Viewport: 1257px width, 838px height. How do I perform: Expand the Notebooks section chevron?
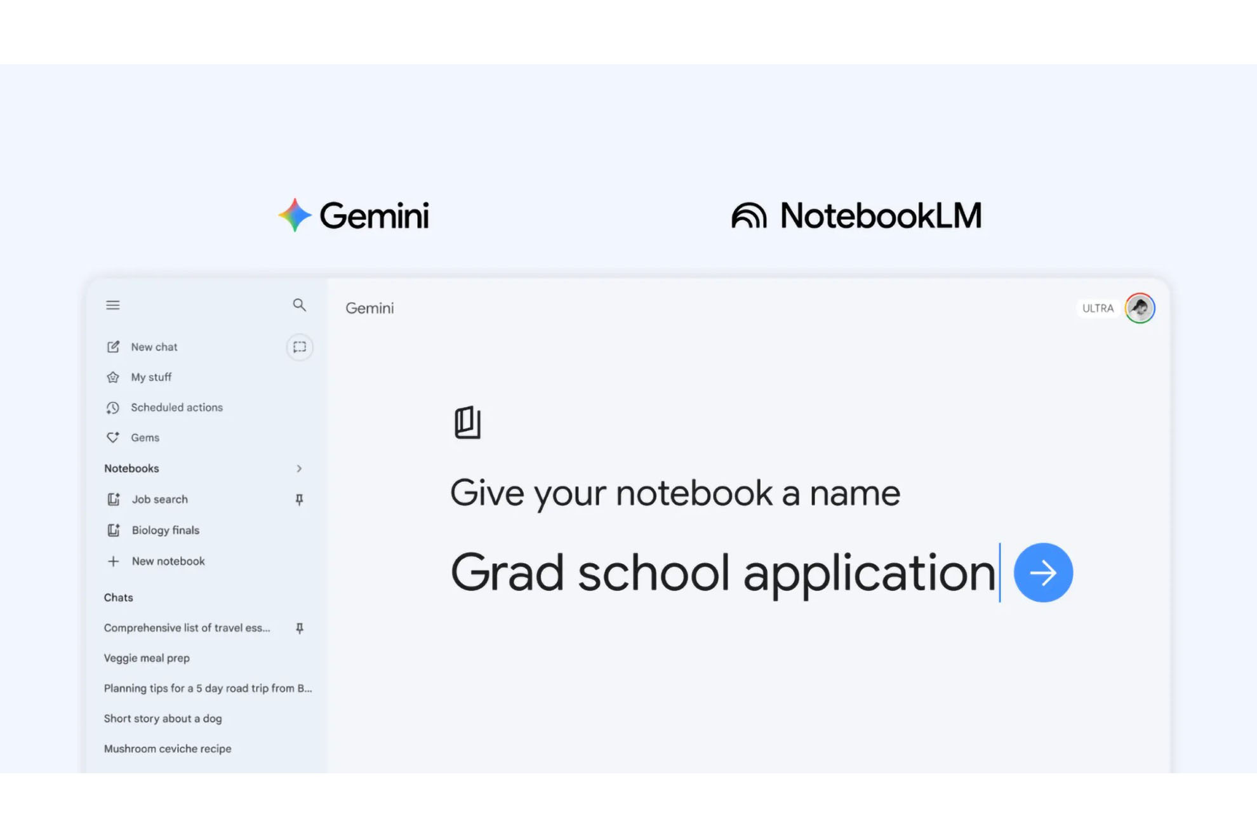pyautogui.click(x=299, y=469)
